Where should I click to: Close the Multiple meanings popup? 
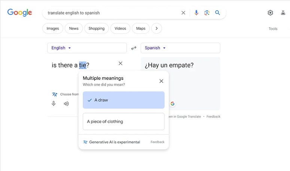161,81
